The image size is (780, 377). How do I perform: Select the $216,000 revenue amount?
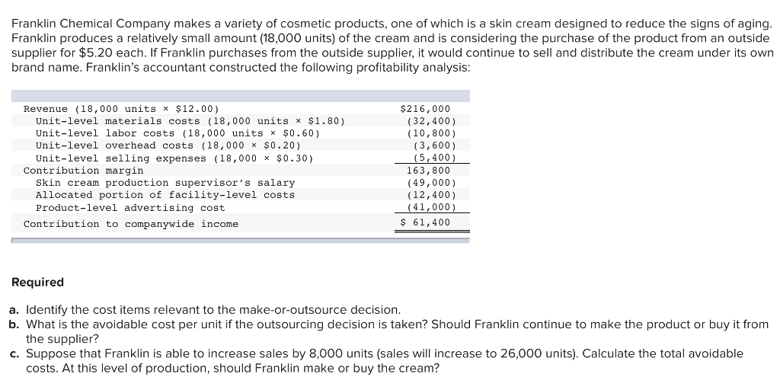[x=425, y=109]
